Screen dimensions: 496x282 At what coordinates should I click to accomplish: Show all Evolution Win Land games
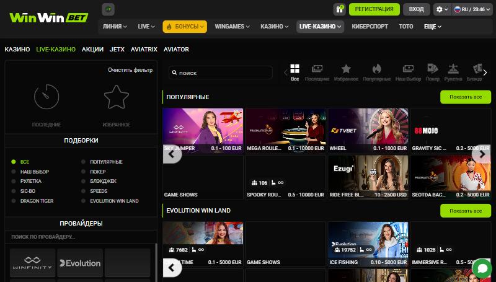tap(466, 211)
